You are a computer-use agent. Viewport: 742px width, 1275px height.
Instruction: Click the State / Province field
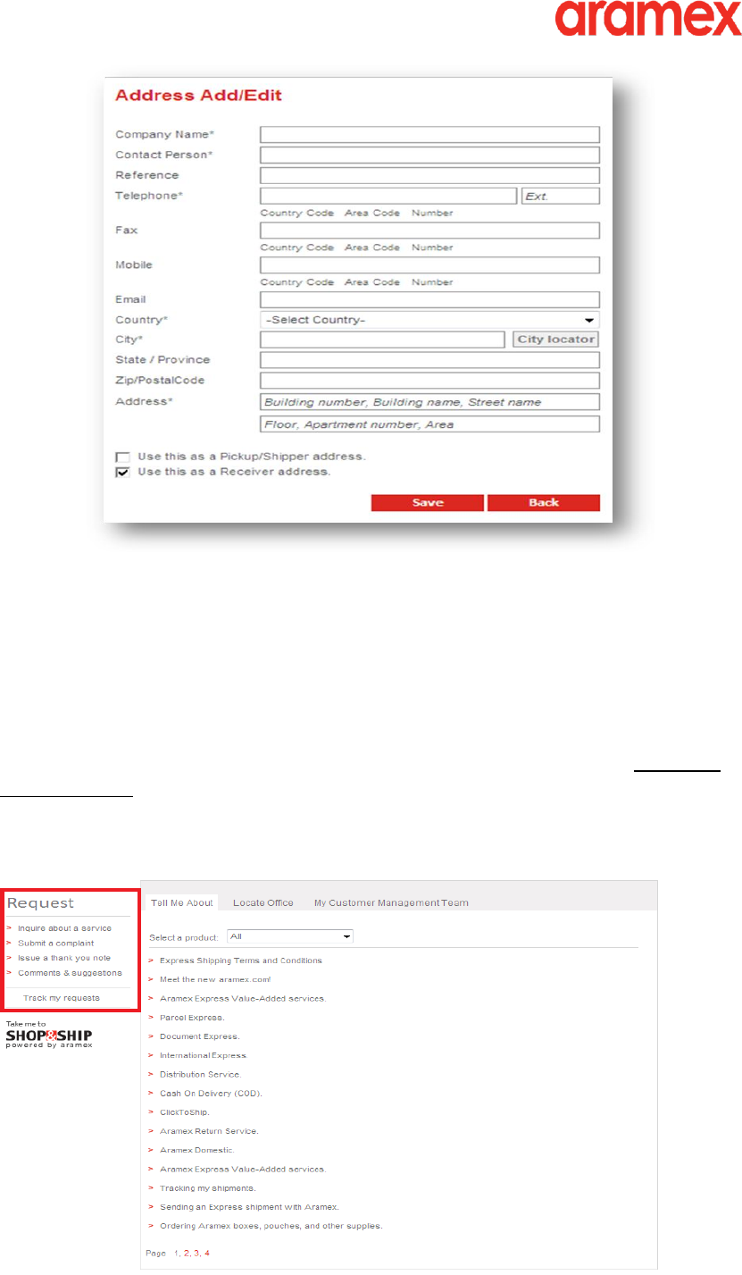click(x=429, y=360)
